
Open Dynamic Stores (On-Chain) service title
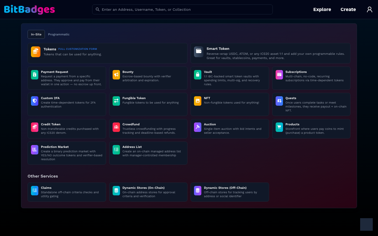click(144, 188)
